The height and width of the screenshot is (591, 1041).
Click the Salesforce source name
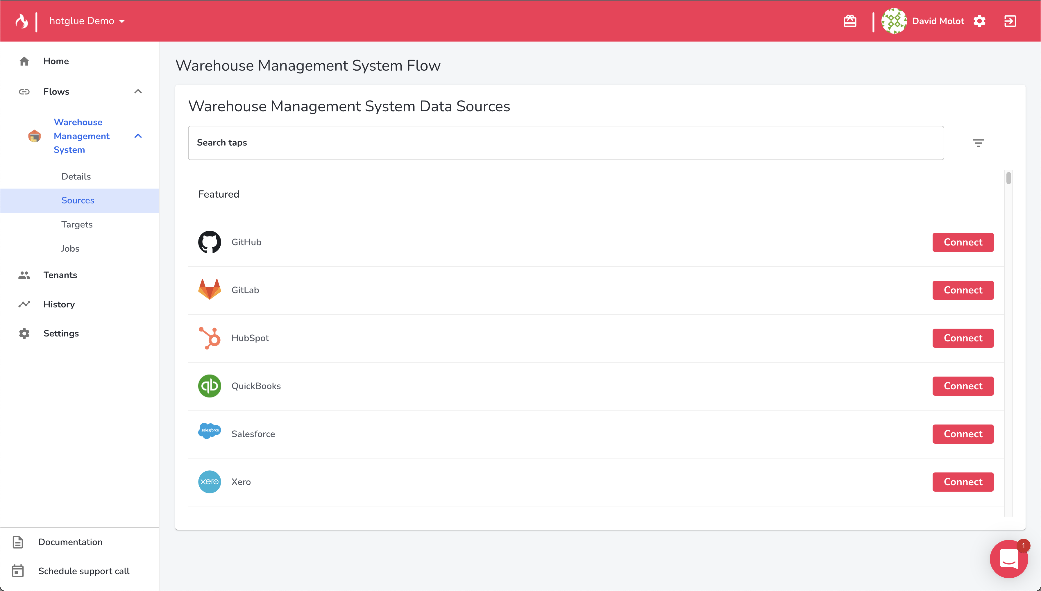coord(253,434)
